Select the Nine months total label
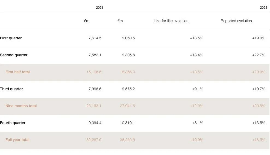270x155 pixels. click(x=21, y=106)
